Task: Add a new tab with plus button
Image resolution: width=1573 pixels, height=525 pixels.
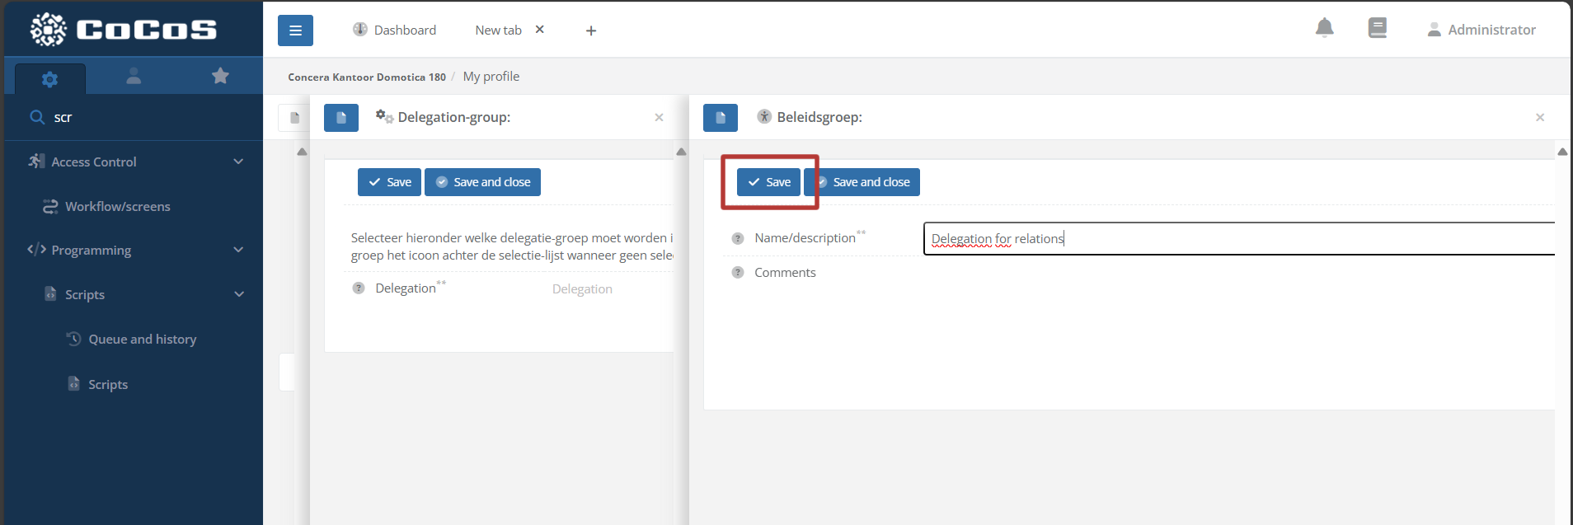Action: (x=591, y=31)
